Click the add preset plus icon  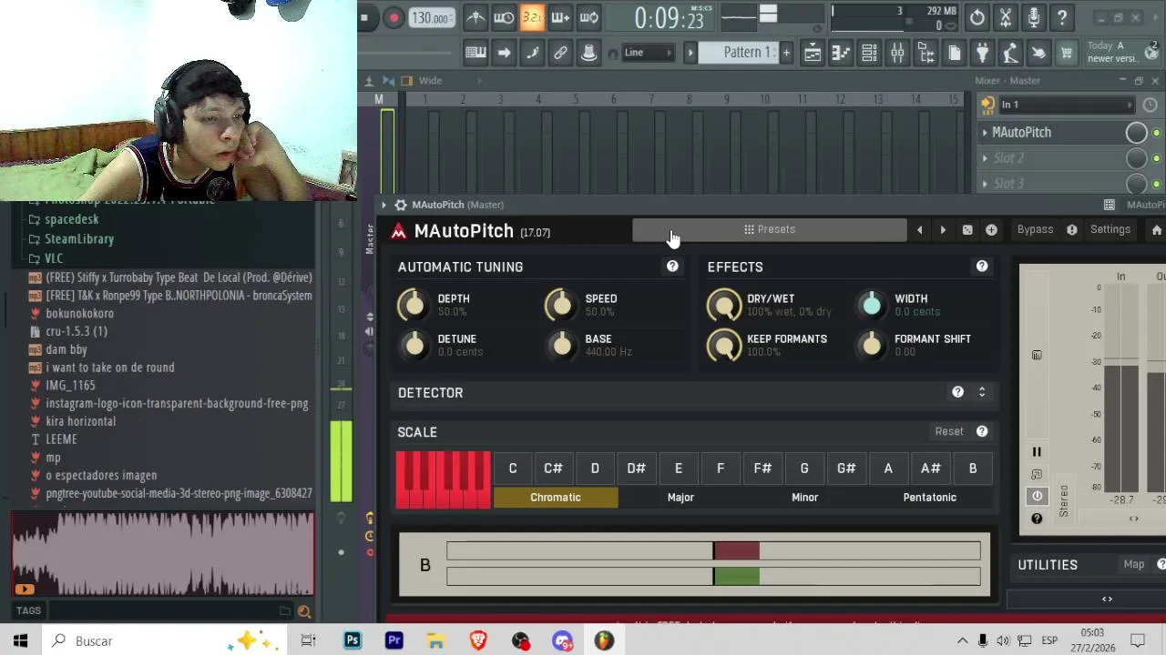coord(991,230)
